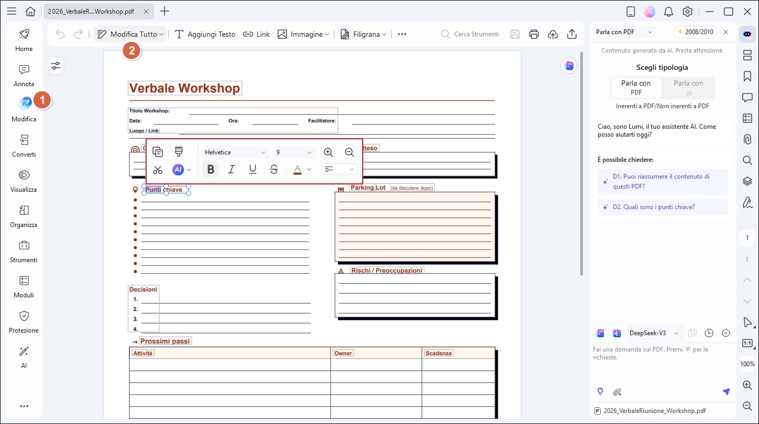Zoom in using the magnifier plus icon
Screen dimensions: 759x424
[329, 152]
